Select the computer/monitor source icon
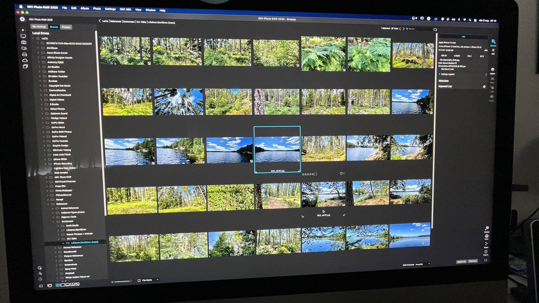Viewport: 539px width, 303px height. 23,36
